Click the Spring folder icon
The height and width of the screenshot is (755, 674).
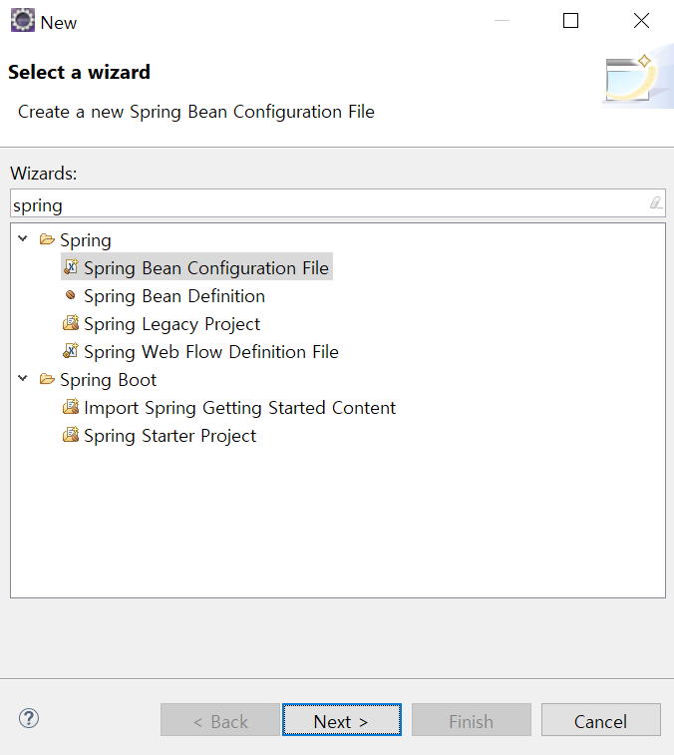tap(47, 239)
